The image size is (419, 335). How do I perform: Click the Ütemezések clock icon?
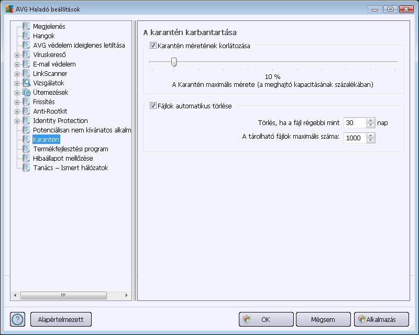click(x=26, y=92)
